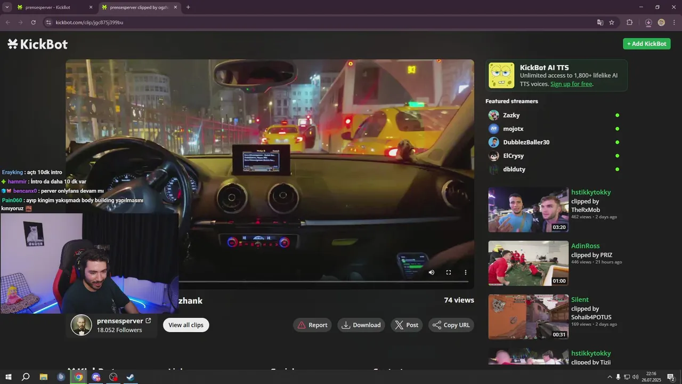Download the clip
Viewport: 682px width, 384px height.
coord(361,325)
